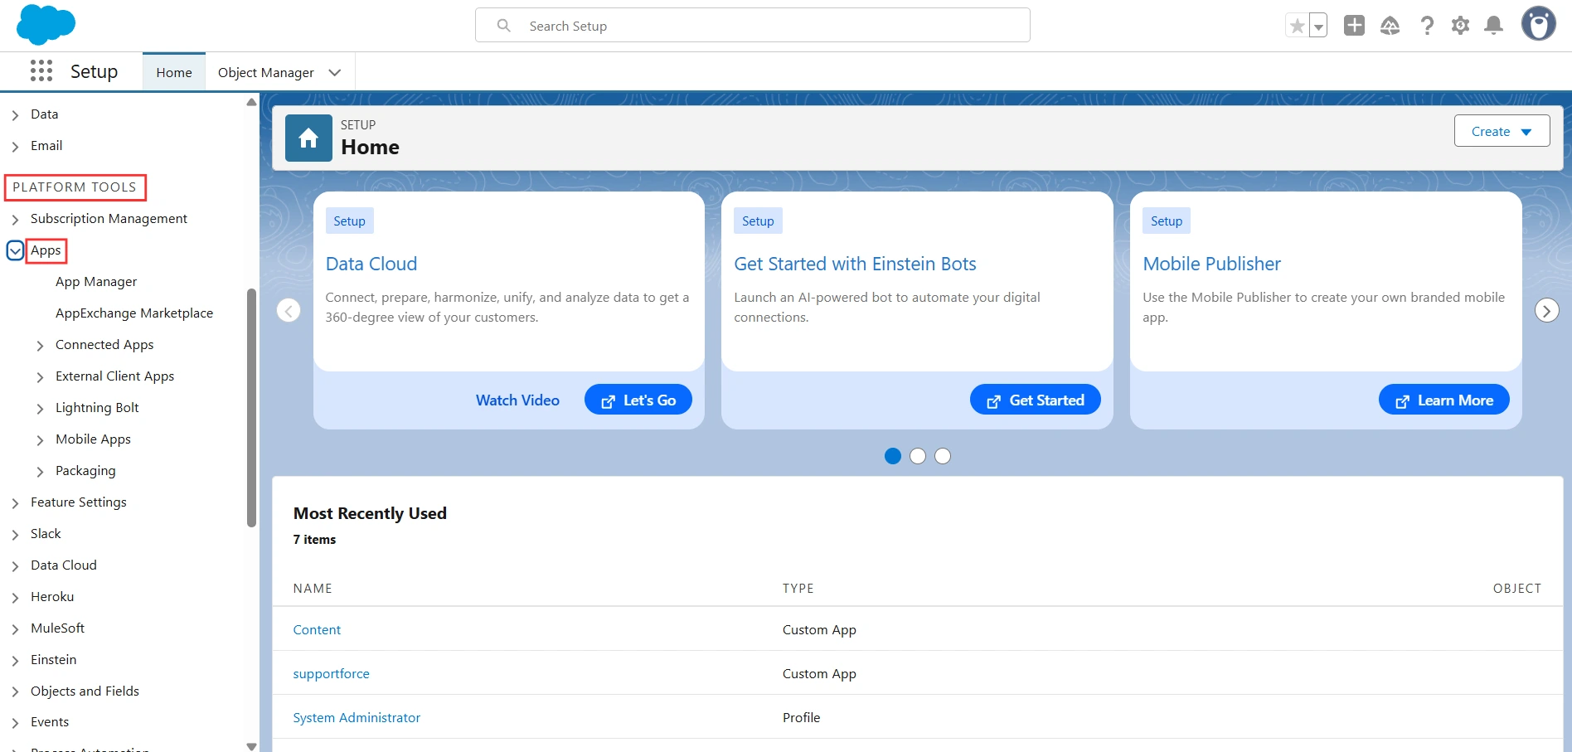Click the Let's Go button

pos(638,400)
